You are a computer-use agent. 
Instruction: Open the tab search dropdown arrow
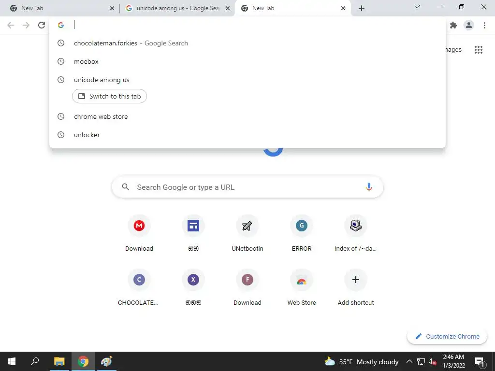point(417,7)
